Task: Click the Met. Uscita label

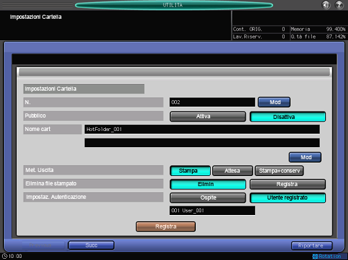Action: point(94,170)
